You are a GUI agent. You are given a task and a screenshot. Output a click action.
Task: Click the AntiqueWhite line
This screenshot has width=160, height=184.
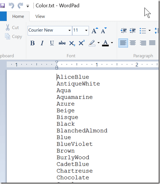click(78, 84)
